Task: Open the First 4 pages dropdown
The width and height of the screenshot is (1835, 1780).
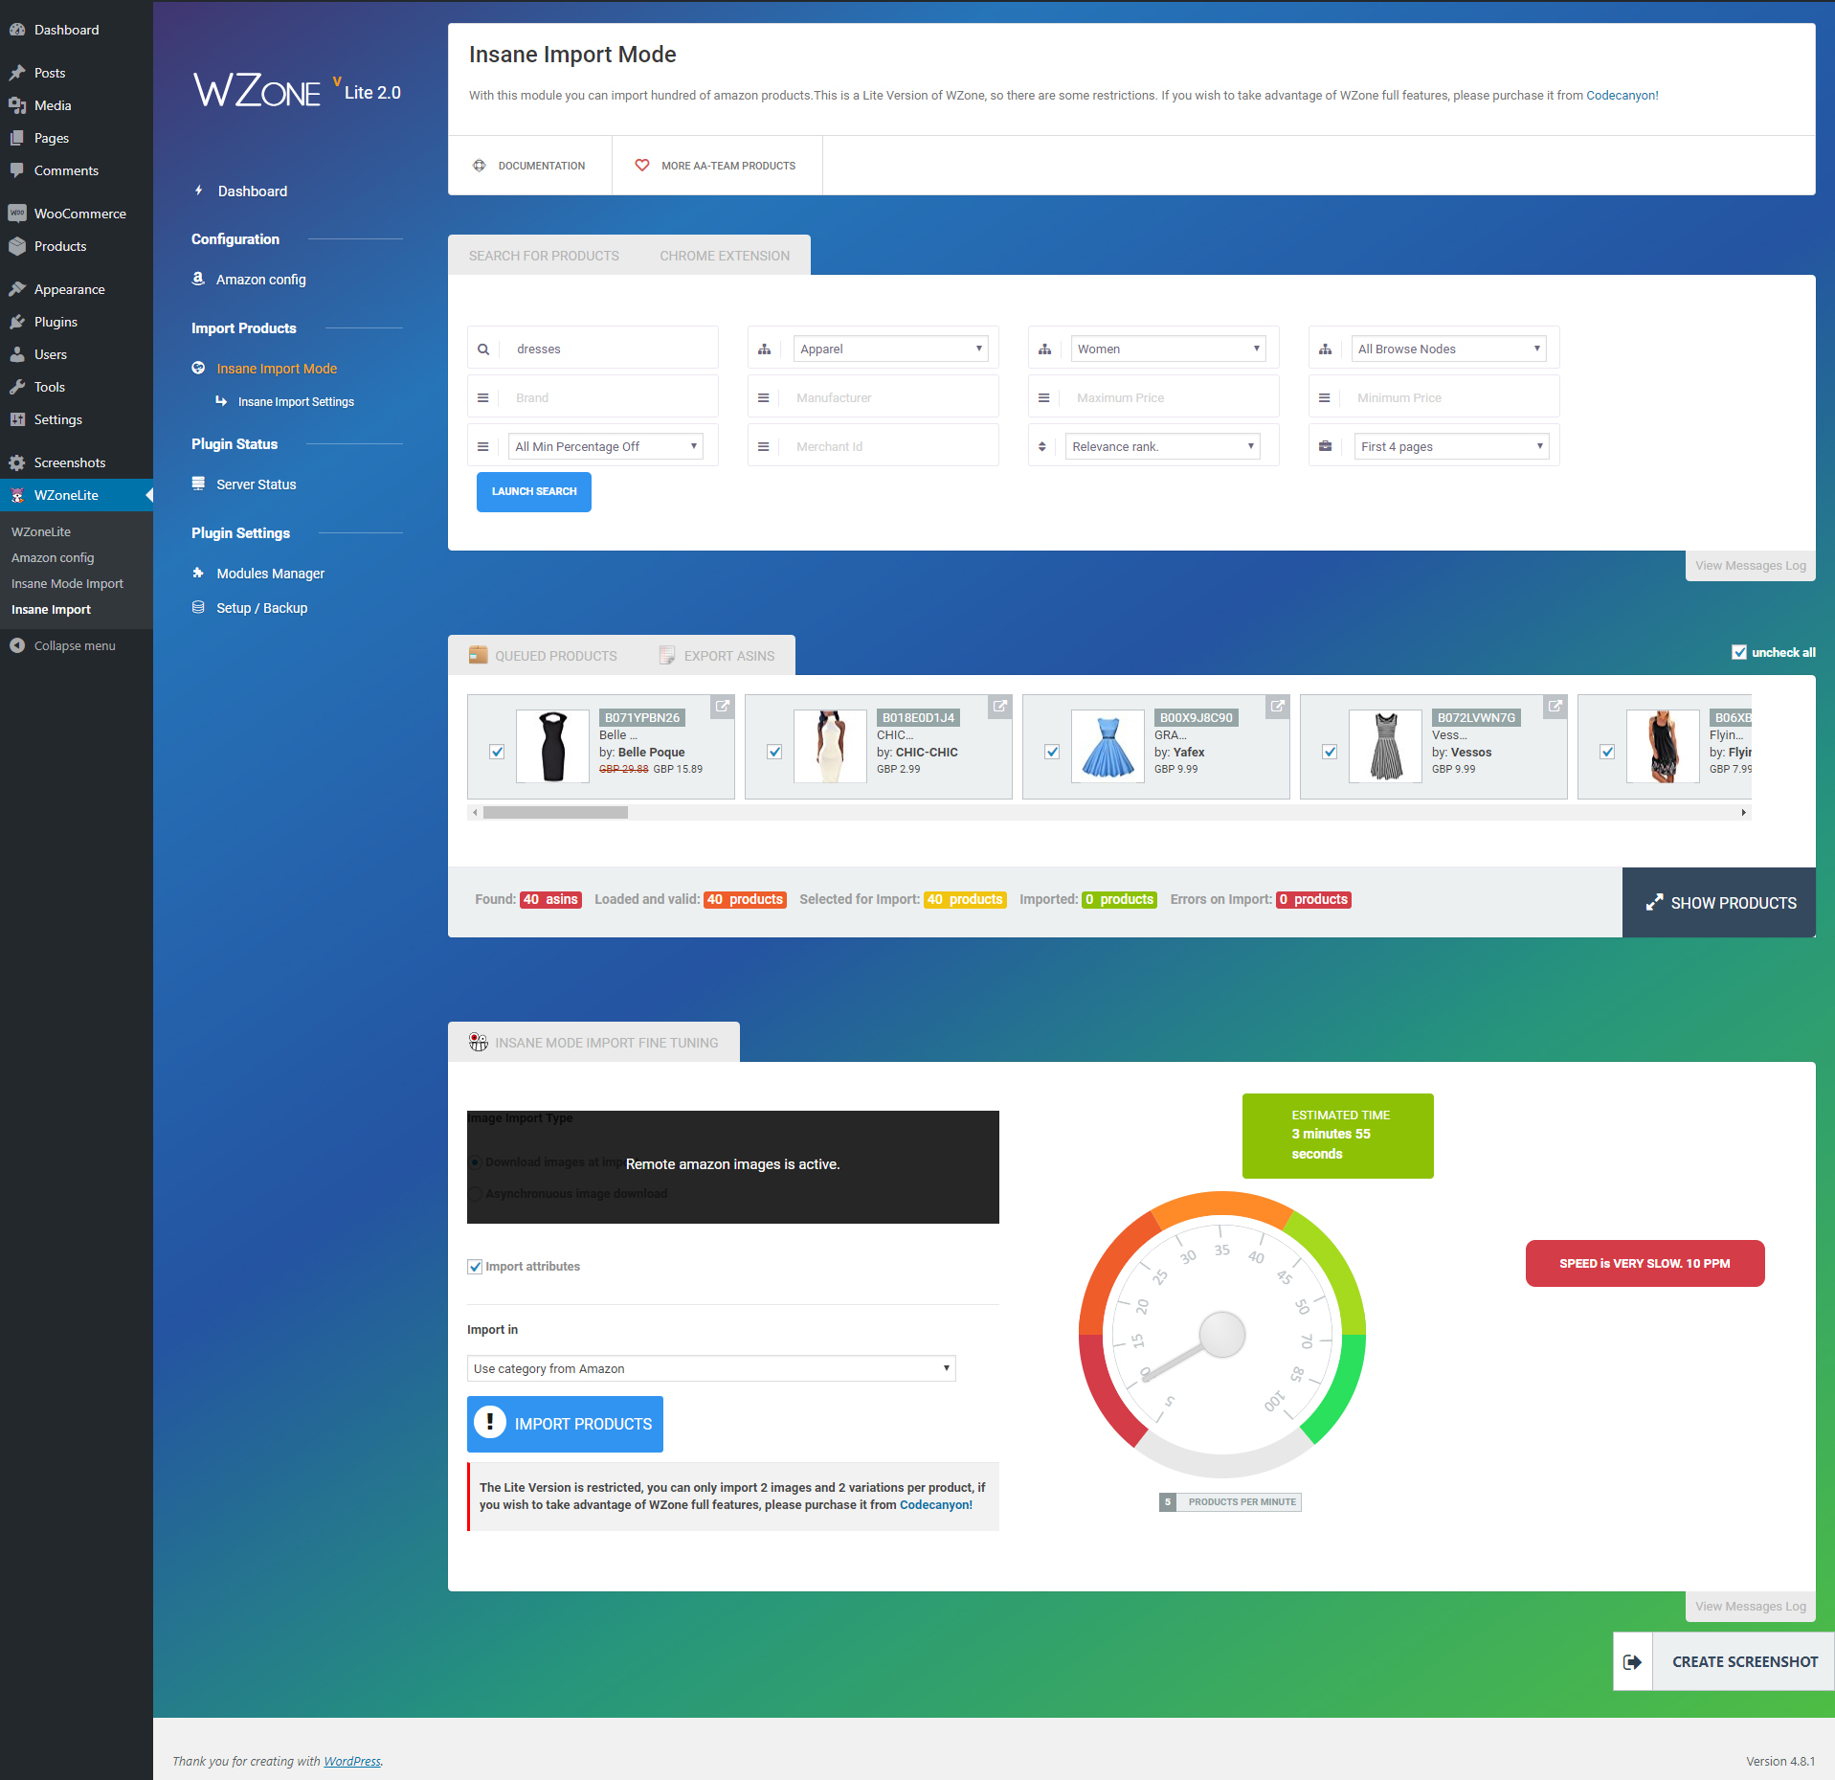Action: [1451, 446]
